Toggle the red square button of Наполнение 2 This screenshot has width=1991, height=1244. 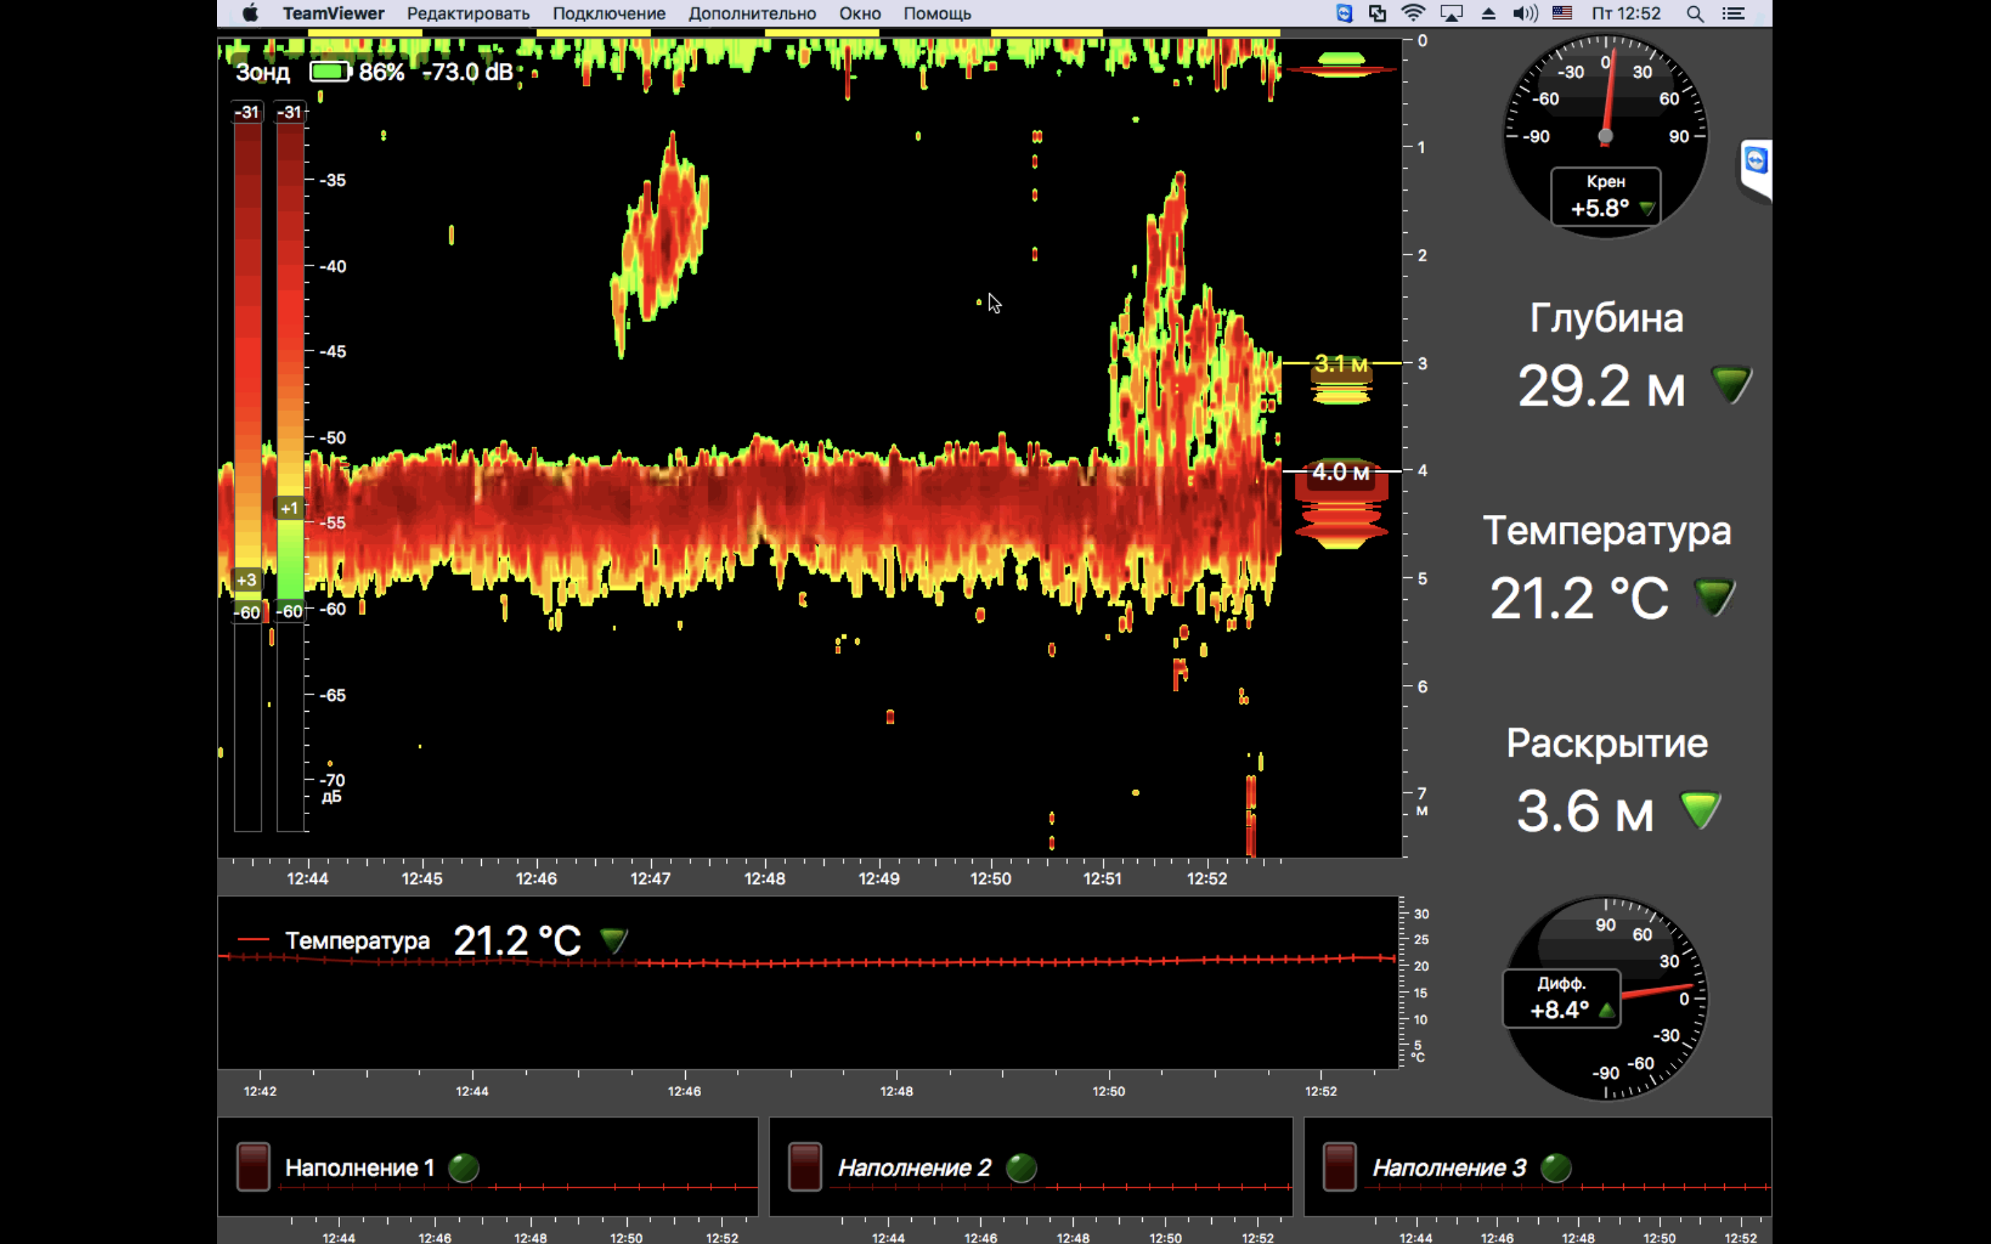[x=805, y=1167]
